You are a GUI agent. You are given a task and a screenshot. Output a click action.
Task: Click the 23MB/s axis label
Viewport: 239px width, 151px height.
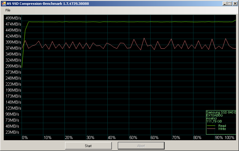point(12,132)
